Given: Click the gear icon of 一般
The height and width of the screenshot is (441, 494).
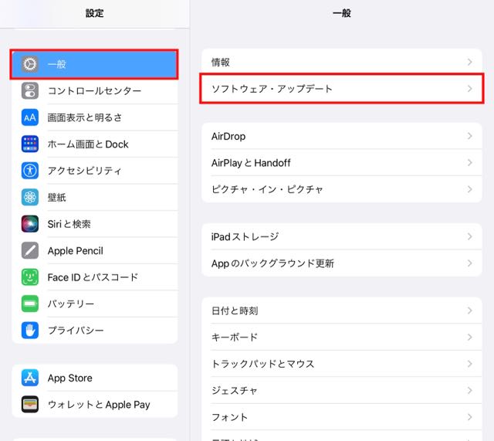Looking at the screenshot, I should (x=30, y=64).
